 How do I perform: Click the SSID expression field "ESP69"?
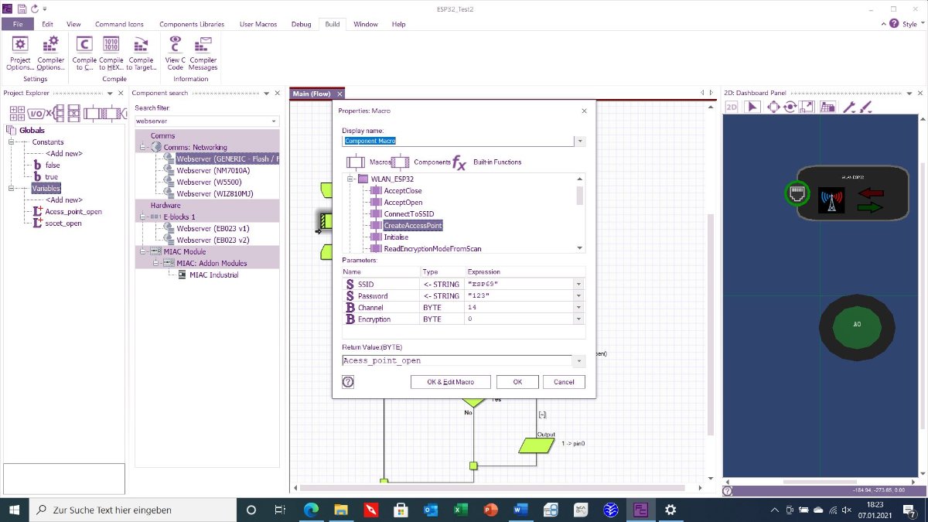[519, 284]
